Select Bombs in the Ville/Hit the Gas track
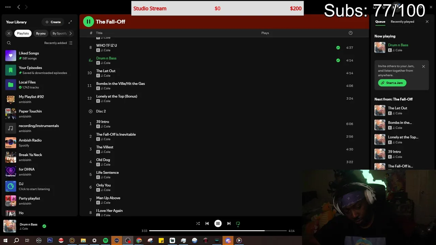 224,86
